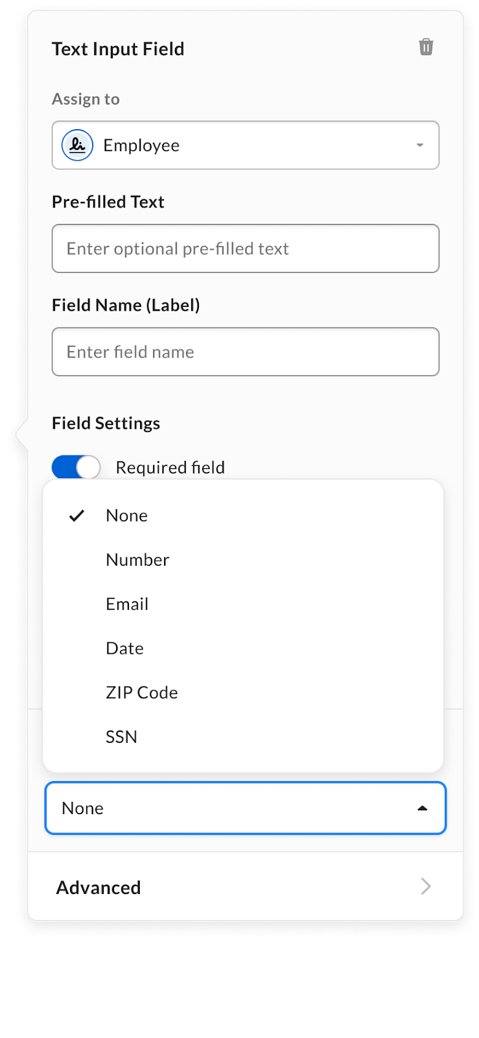Choose SSN validation type
The image size is (479, 1038).
[121, 737]
